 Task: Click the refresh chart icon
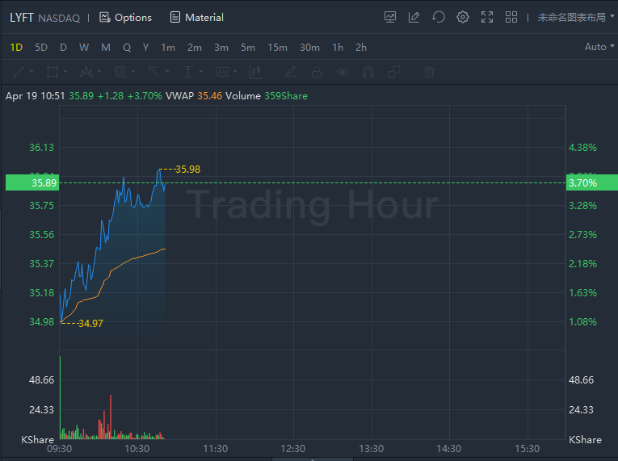point(438,17)
